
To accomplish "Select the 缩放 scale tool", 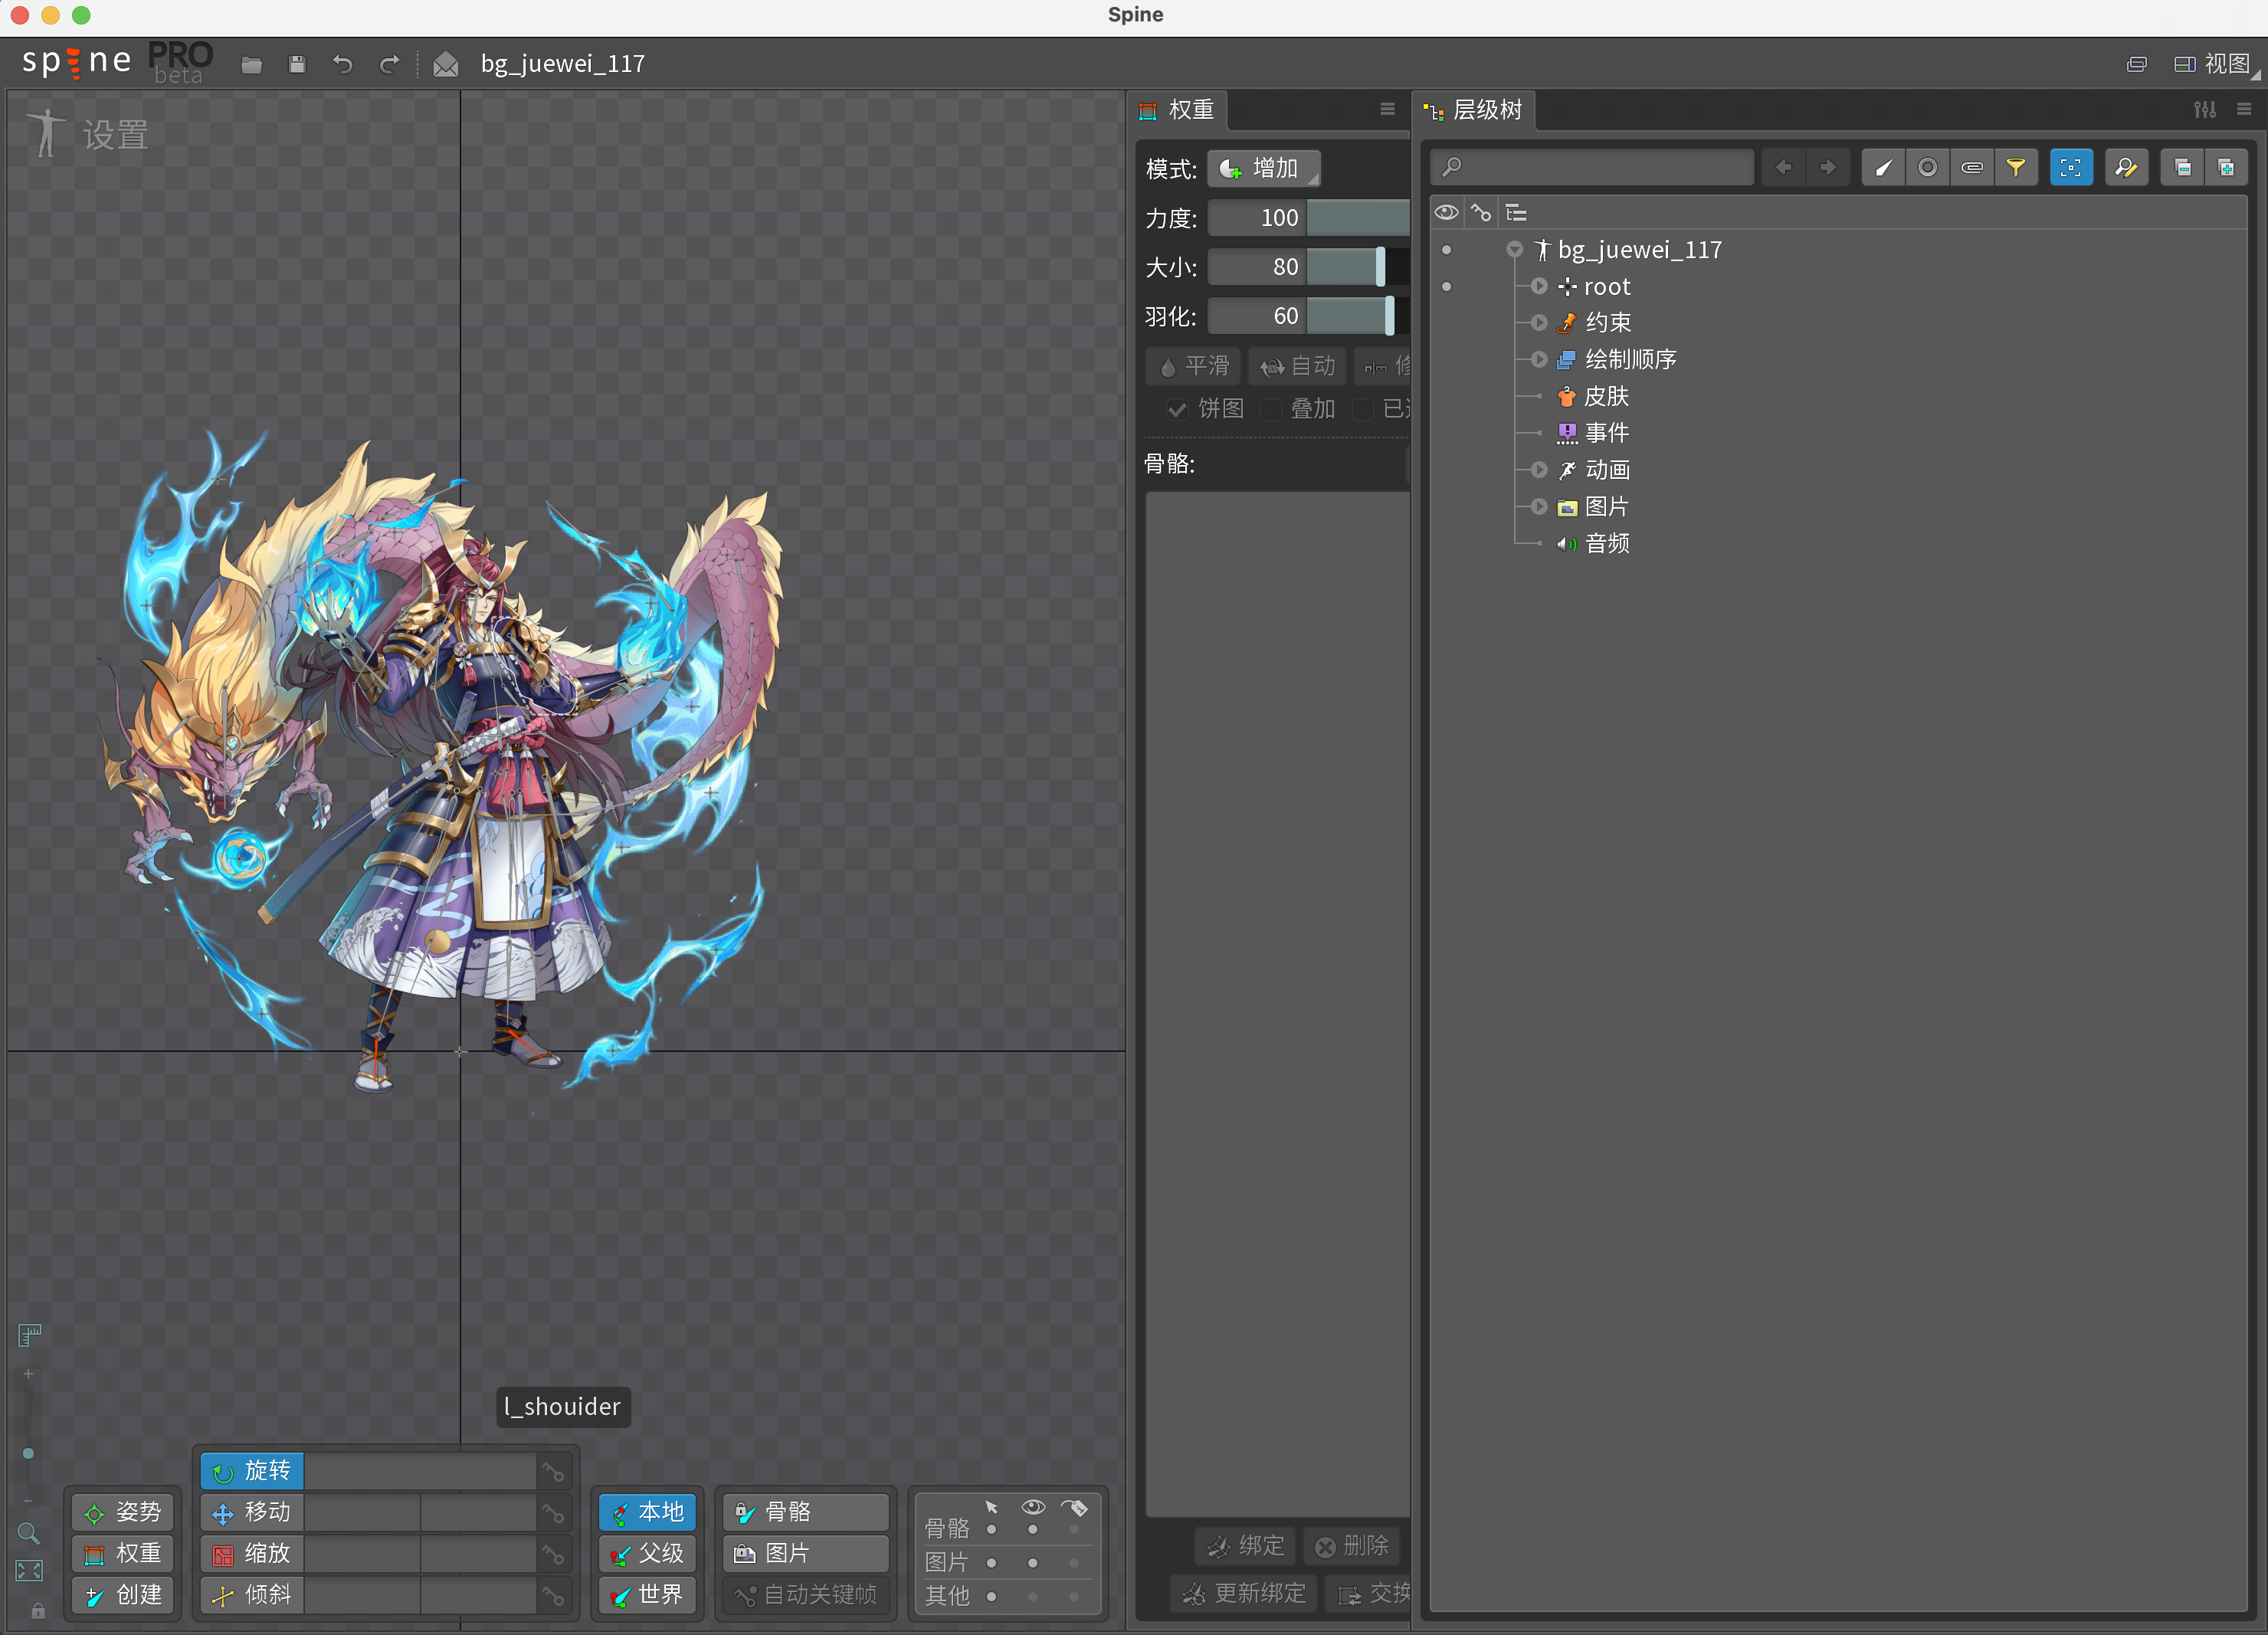I will click(x=251, y=1553).
